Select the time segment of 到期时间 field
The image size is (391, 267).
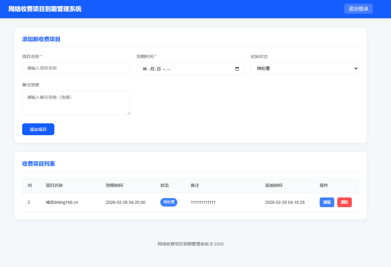tap(166, 69)
